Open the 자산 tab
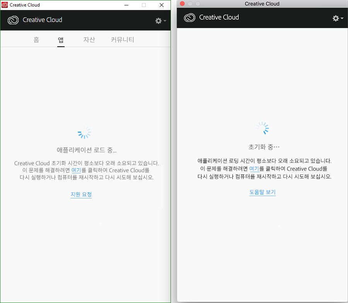 click(x=89, y=39)
